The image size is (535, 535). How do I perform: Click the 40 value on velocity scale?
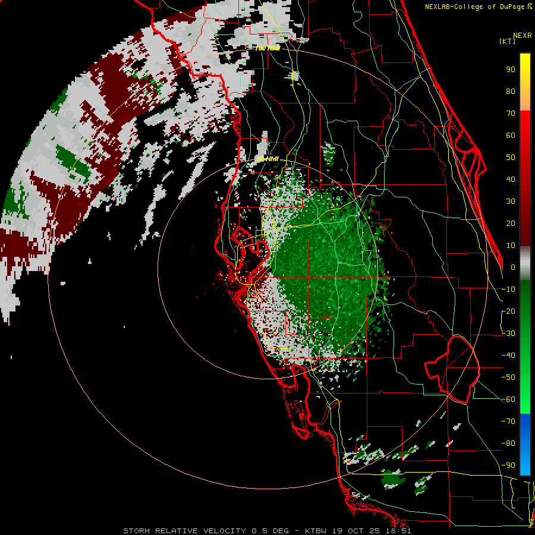pyautogui.click(x=511, y=180)
